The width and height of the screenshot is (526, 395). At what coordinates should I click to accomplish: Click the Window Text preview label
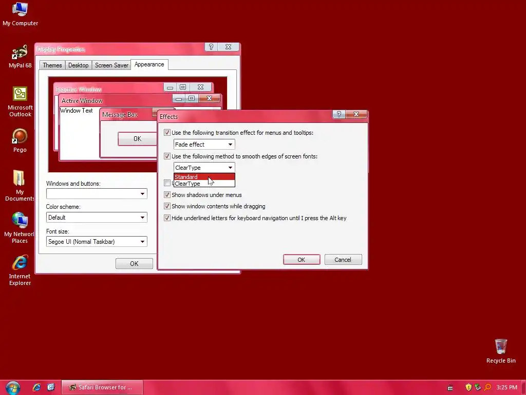(77, 111)
